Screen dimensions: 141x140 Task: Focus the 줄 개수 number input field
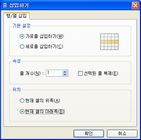click(54, 73)
